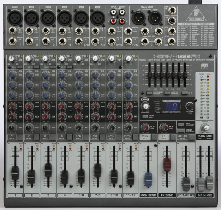Grab the CD/TAPE RET fader
The height and width of the screenshot is (210, 221).
[x=186, y=184]
